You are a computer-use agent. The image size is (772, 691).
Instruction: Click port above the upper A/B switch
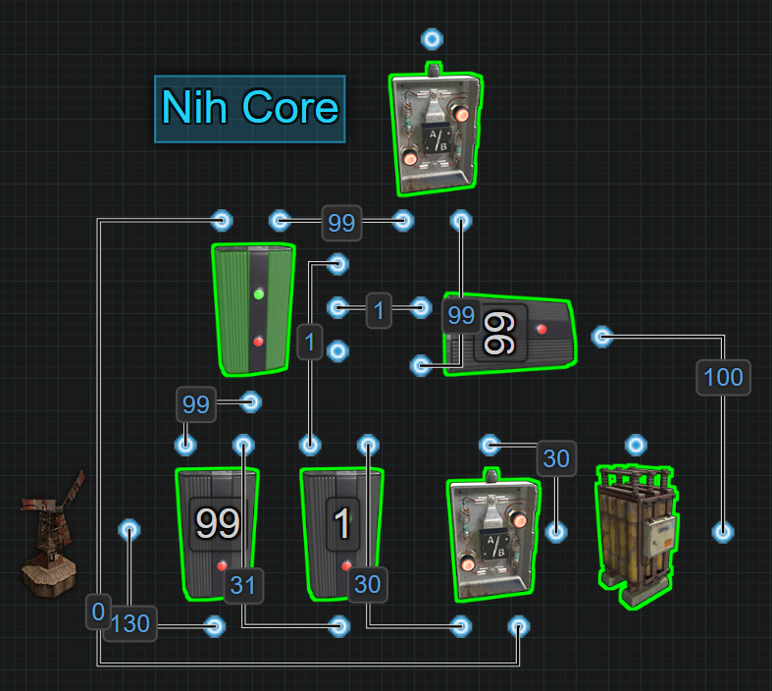[433, 39]
